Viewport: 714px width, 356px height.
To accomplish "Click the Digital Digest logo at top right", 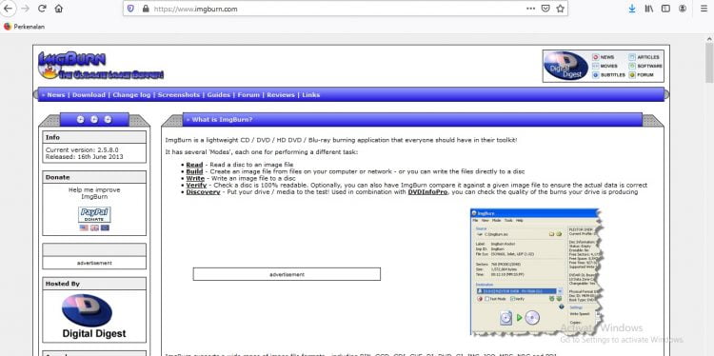I will tap(566, 66).
